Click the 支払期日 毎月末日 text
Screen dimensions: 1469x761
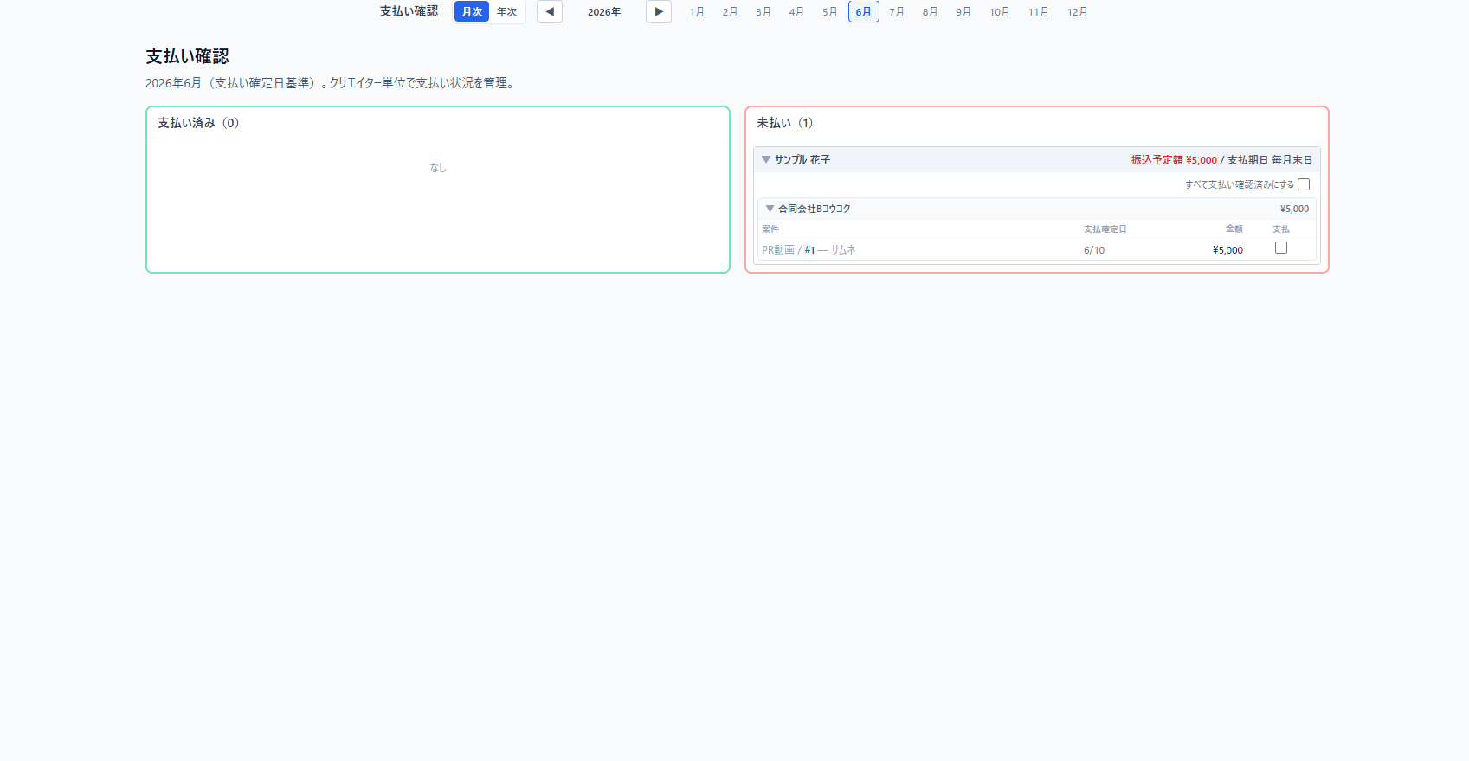click(1270, 160)
